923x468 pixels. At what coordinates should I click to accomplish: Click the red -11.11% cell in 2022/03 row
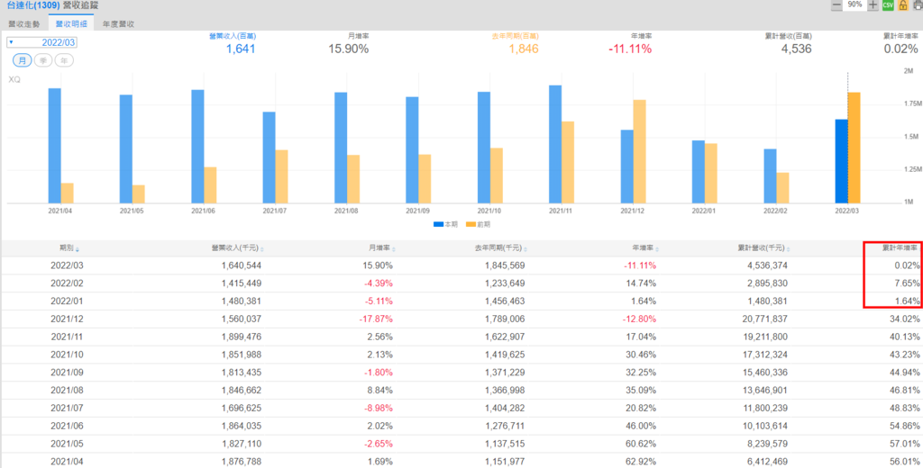(x=640, y=265)
